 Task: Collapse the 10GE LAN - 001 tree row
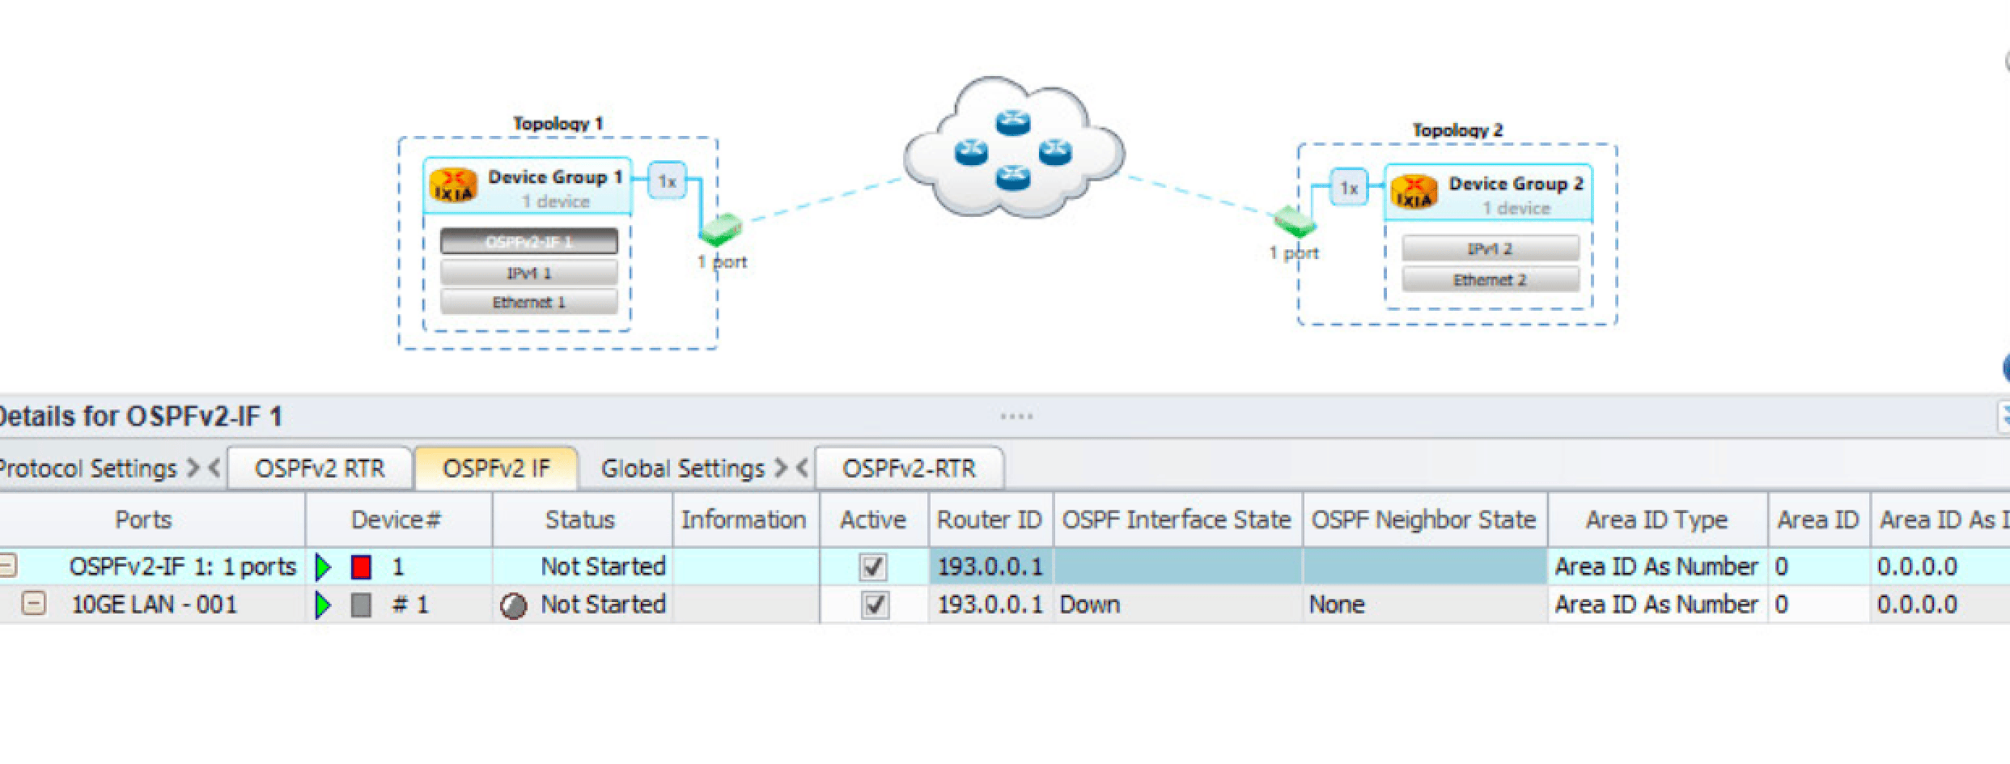(33, 604)
